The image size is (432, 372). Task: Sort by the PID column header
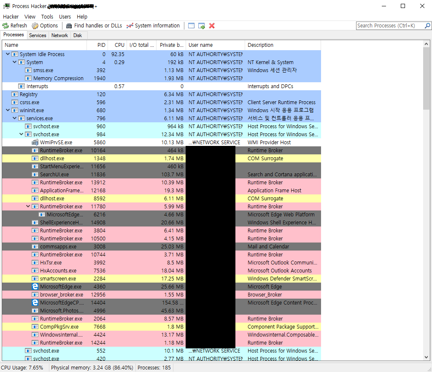tap(97, 45)
